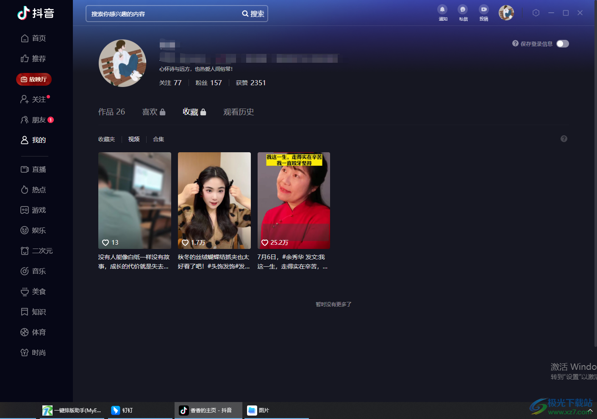Open the 音乐 section in sidebar
Viewport: 597px width, 419px height.
pyautogui.click(x=39, y=271)
